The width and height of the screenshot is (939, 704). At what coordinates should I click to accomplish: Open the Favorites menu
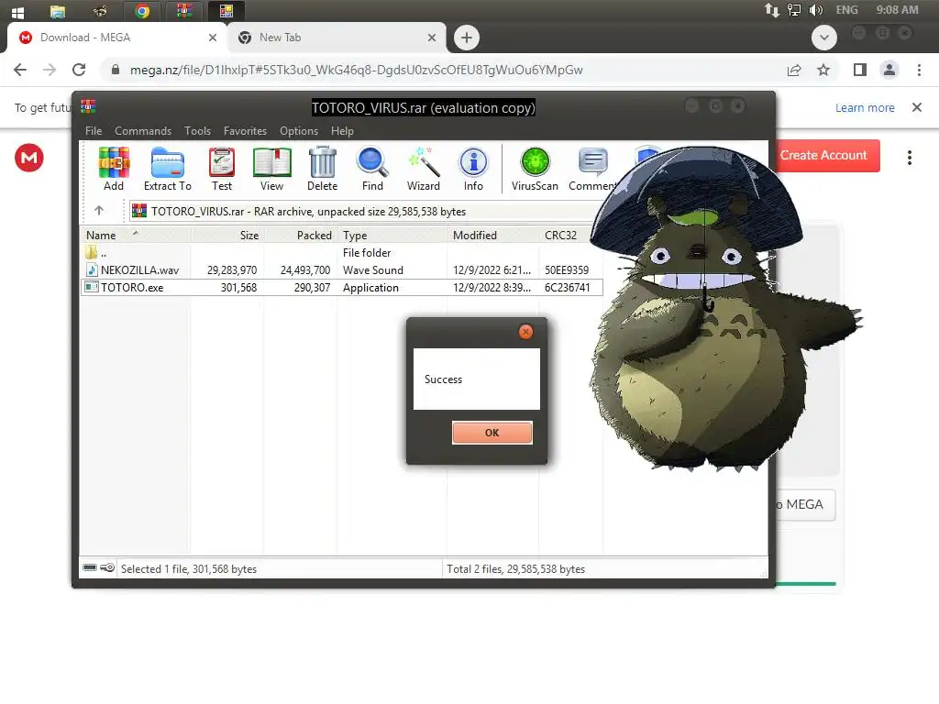[x=245, y=130]
